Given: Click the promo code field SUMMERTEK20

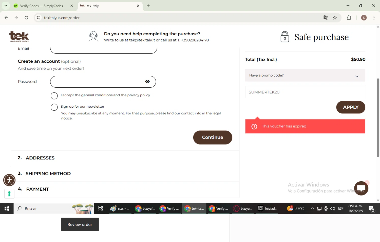Looking at the screenshot, I should (x=305, y=92).
